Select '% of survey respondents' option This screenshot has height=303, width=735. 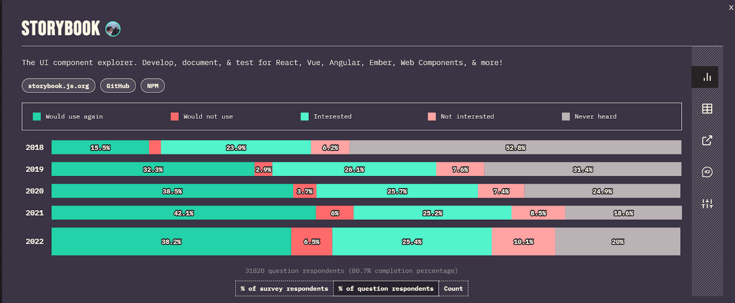pyautogui.click(x=284, y=289)
